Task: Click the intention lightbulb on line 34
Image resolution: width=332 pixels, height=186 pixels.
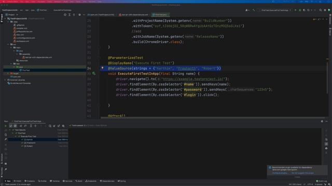Action: (103, 68)
